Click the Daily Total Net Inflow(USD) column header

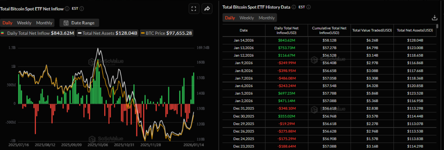click(286, 30)
